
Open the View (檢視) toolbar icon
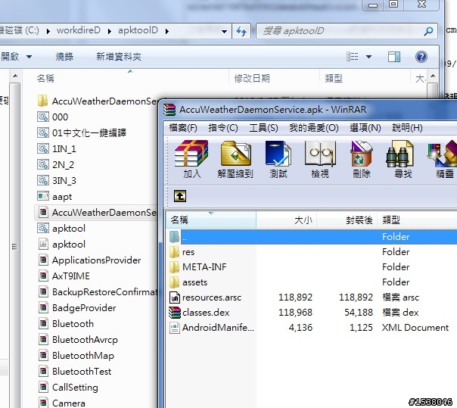click(x=320, y=159)
